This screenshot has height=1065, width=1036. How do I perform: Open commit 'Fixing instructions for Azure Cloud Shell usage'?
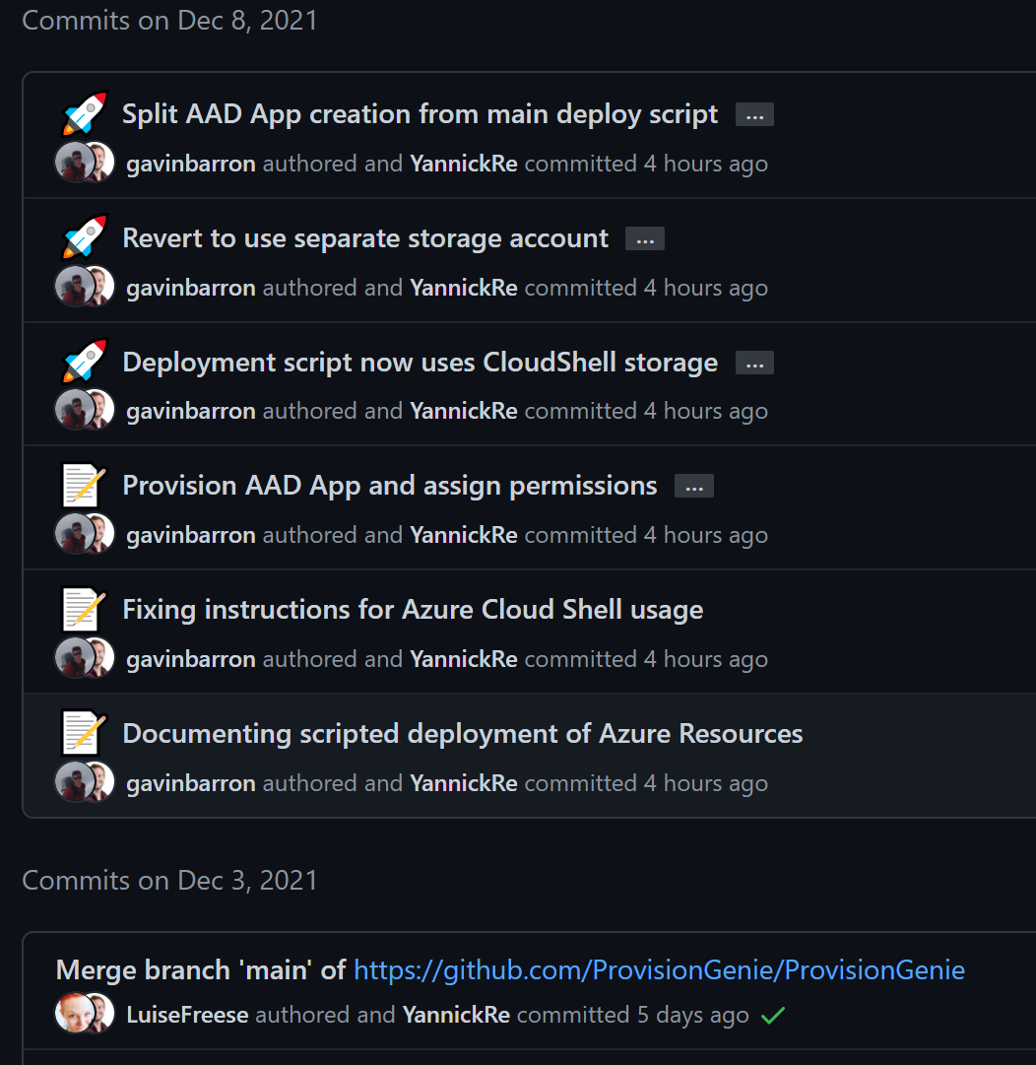click(413, 609)
